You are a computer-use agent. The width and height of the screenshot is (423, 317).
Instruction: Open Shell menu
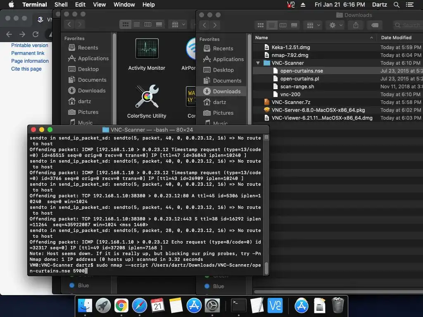pyautogui.click(x=61, y=5)
